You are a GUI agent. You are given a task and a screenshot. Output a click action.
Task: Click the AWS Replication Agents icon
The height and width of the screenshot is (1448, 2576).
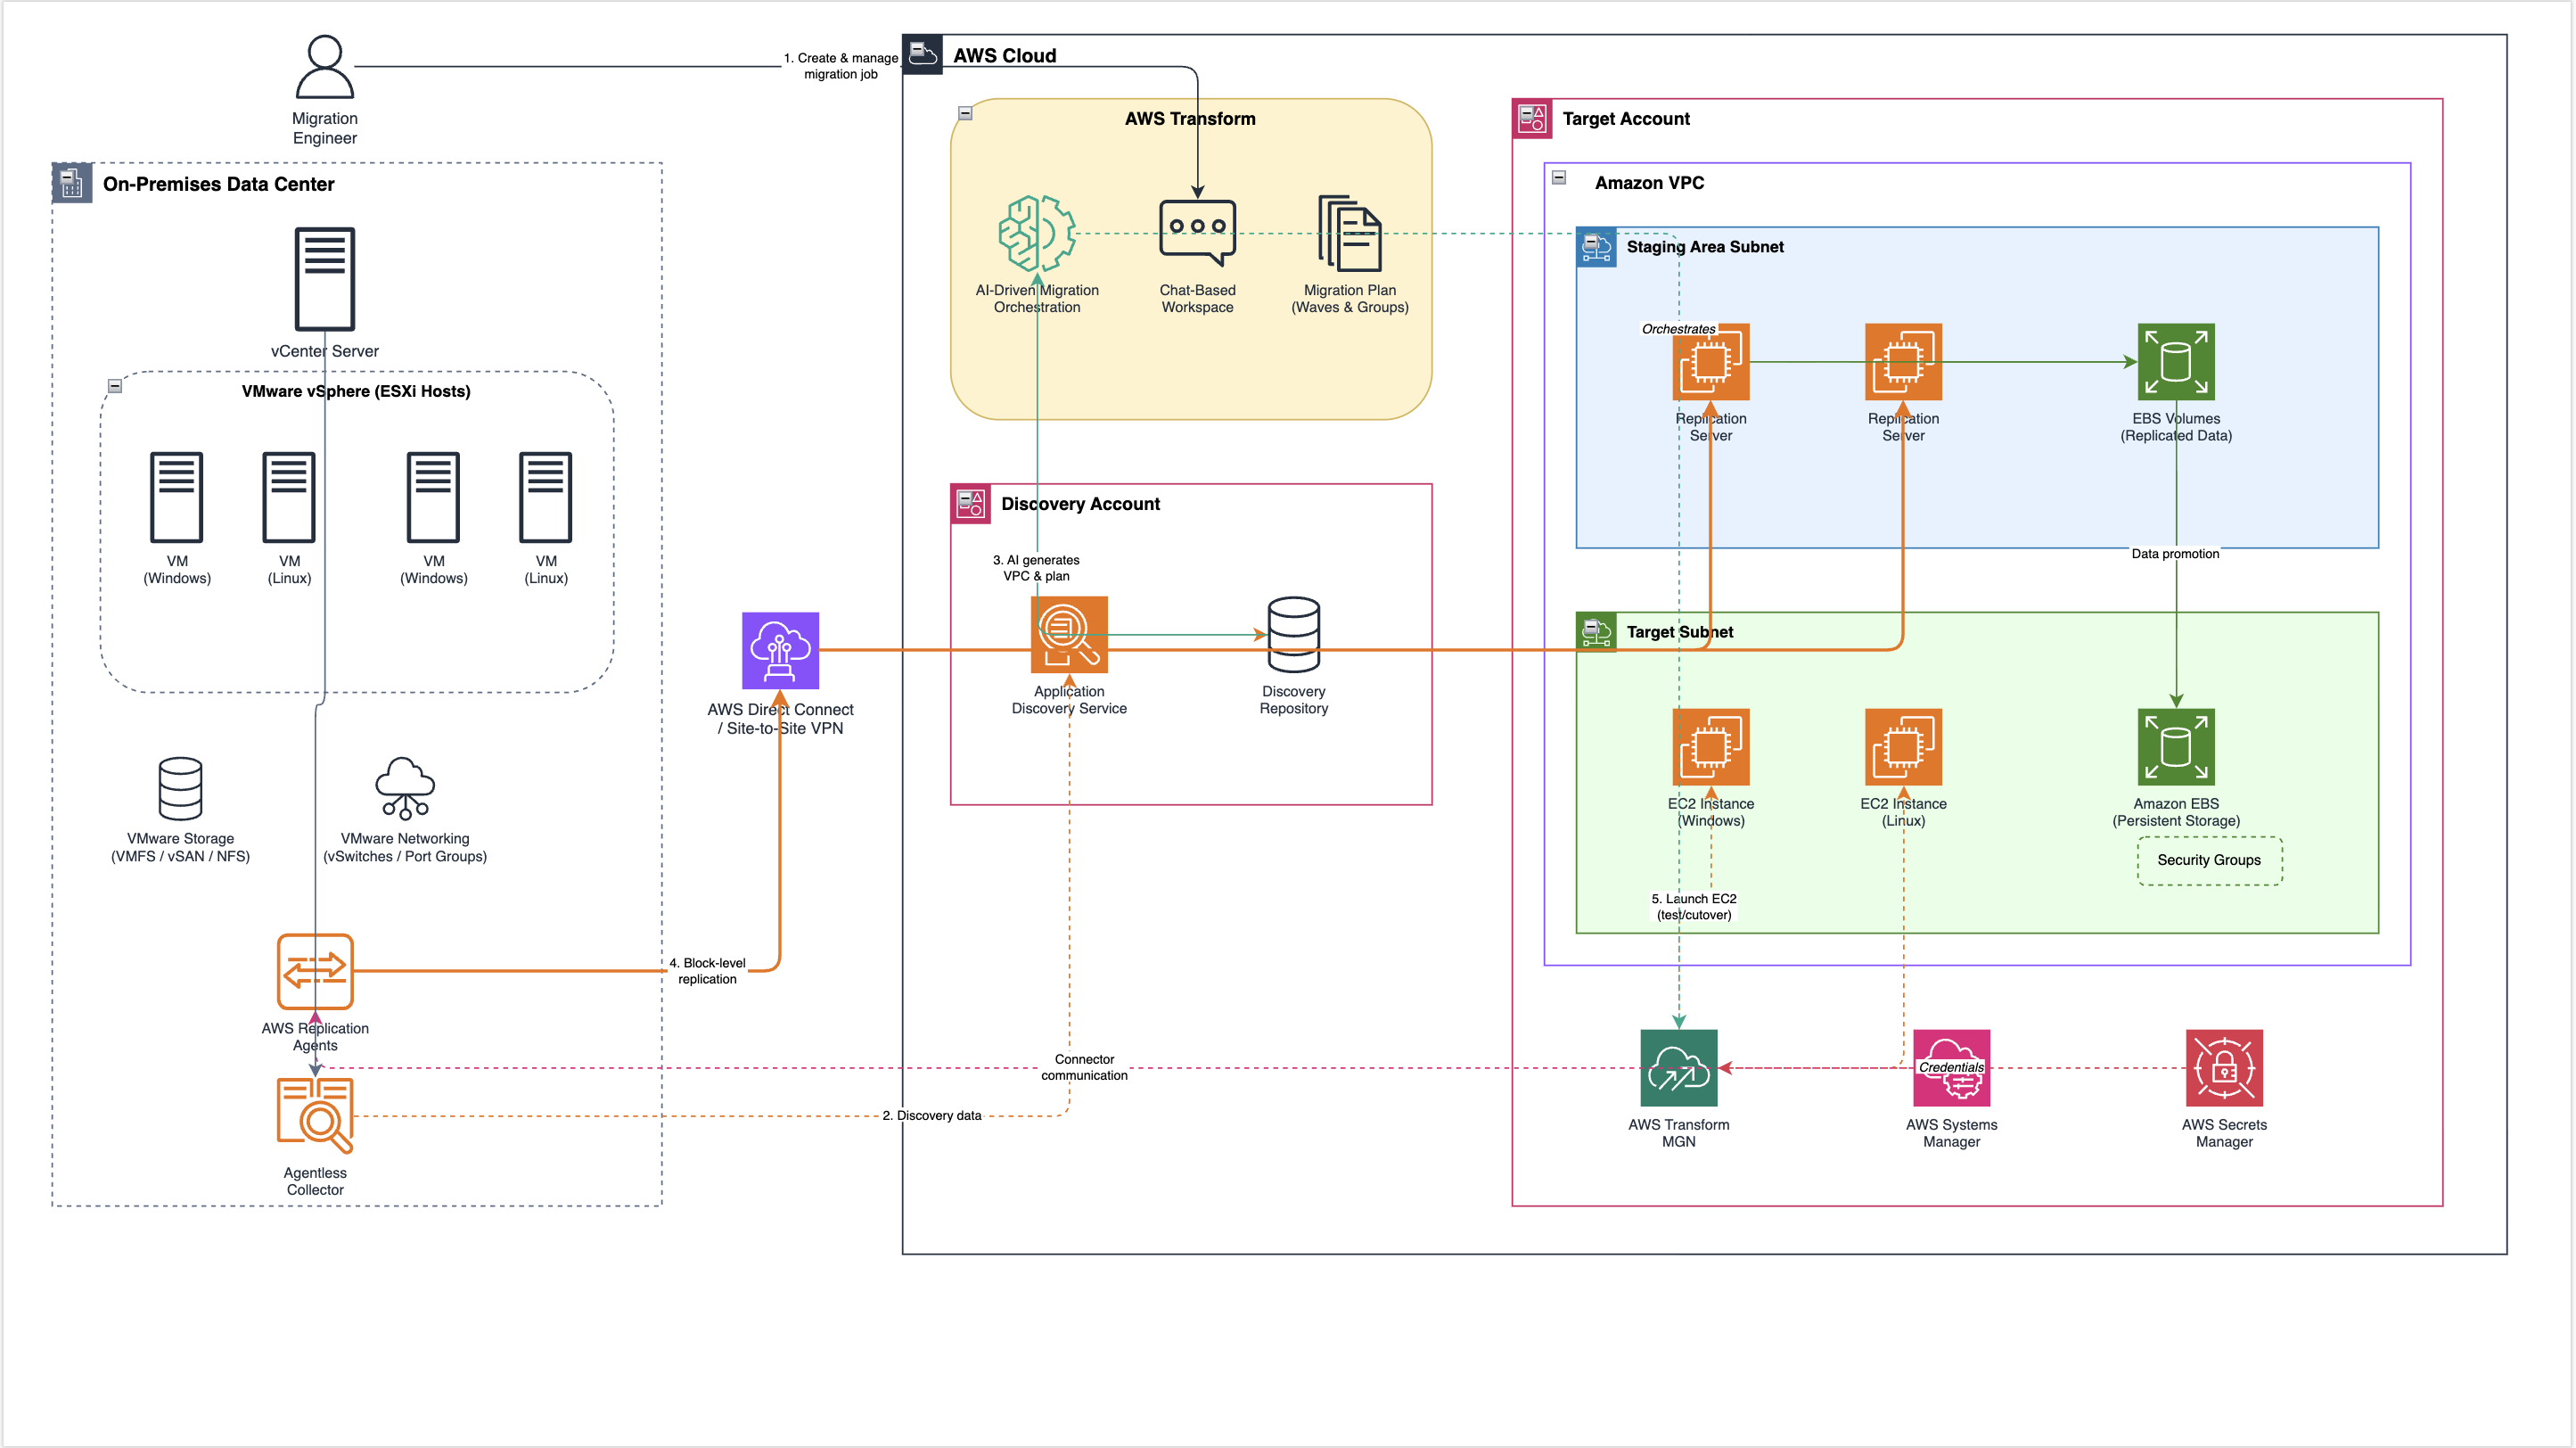pos(315,971)
